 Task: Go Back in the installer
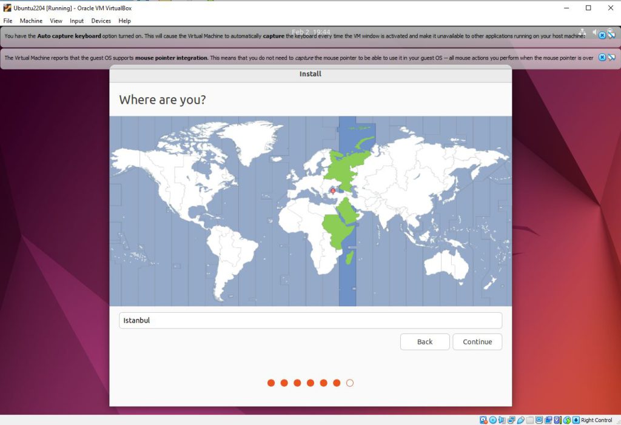[x=425, y=342]
